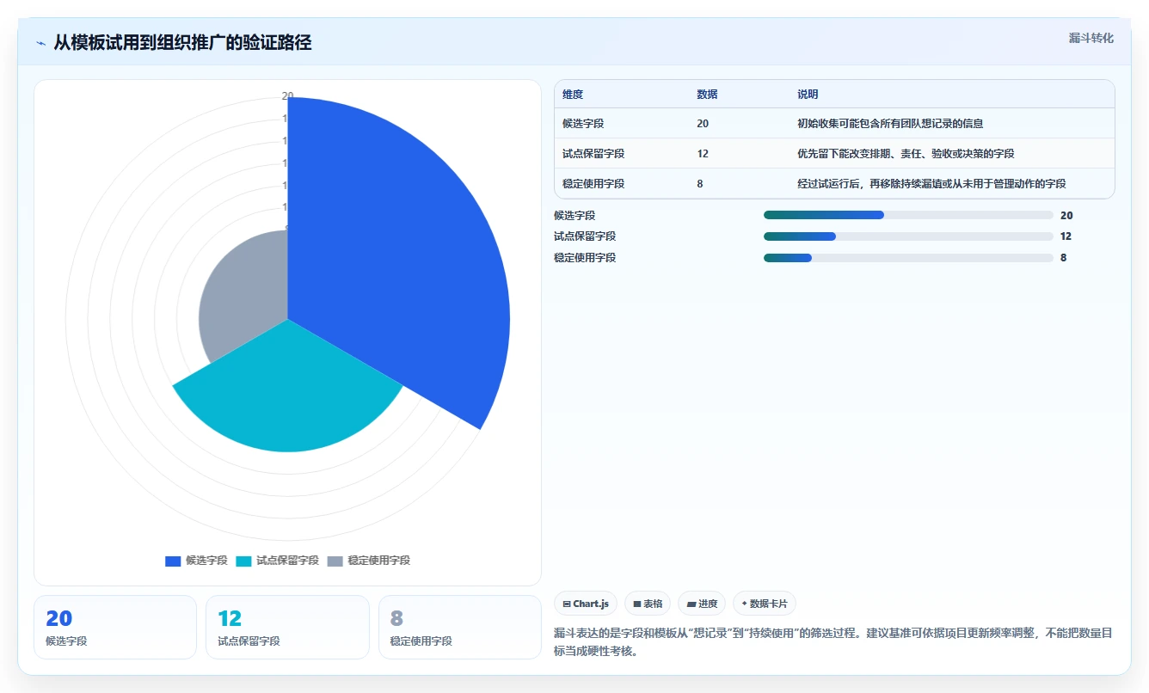Viewport: 1149px width, 693px height.
Task: Select the 进度 tag
Action: coord(702,604)
